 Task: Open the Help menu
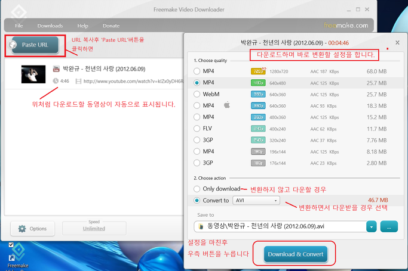(83, 26)
